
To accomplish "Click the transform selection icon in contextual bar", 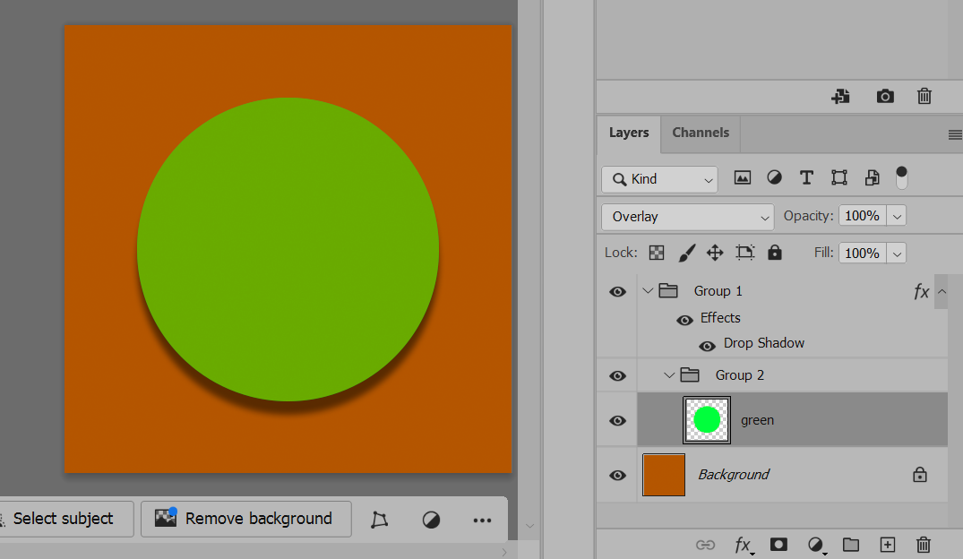I will [x=380, y=520].
